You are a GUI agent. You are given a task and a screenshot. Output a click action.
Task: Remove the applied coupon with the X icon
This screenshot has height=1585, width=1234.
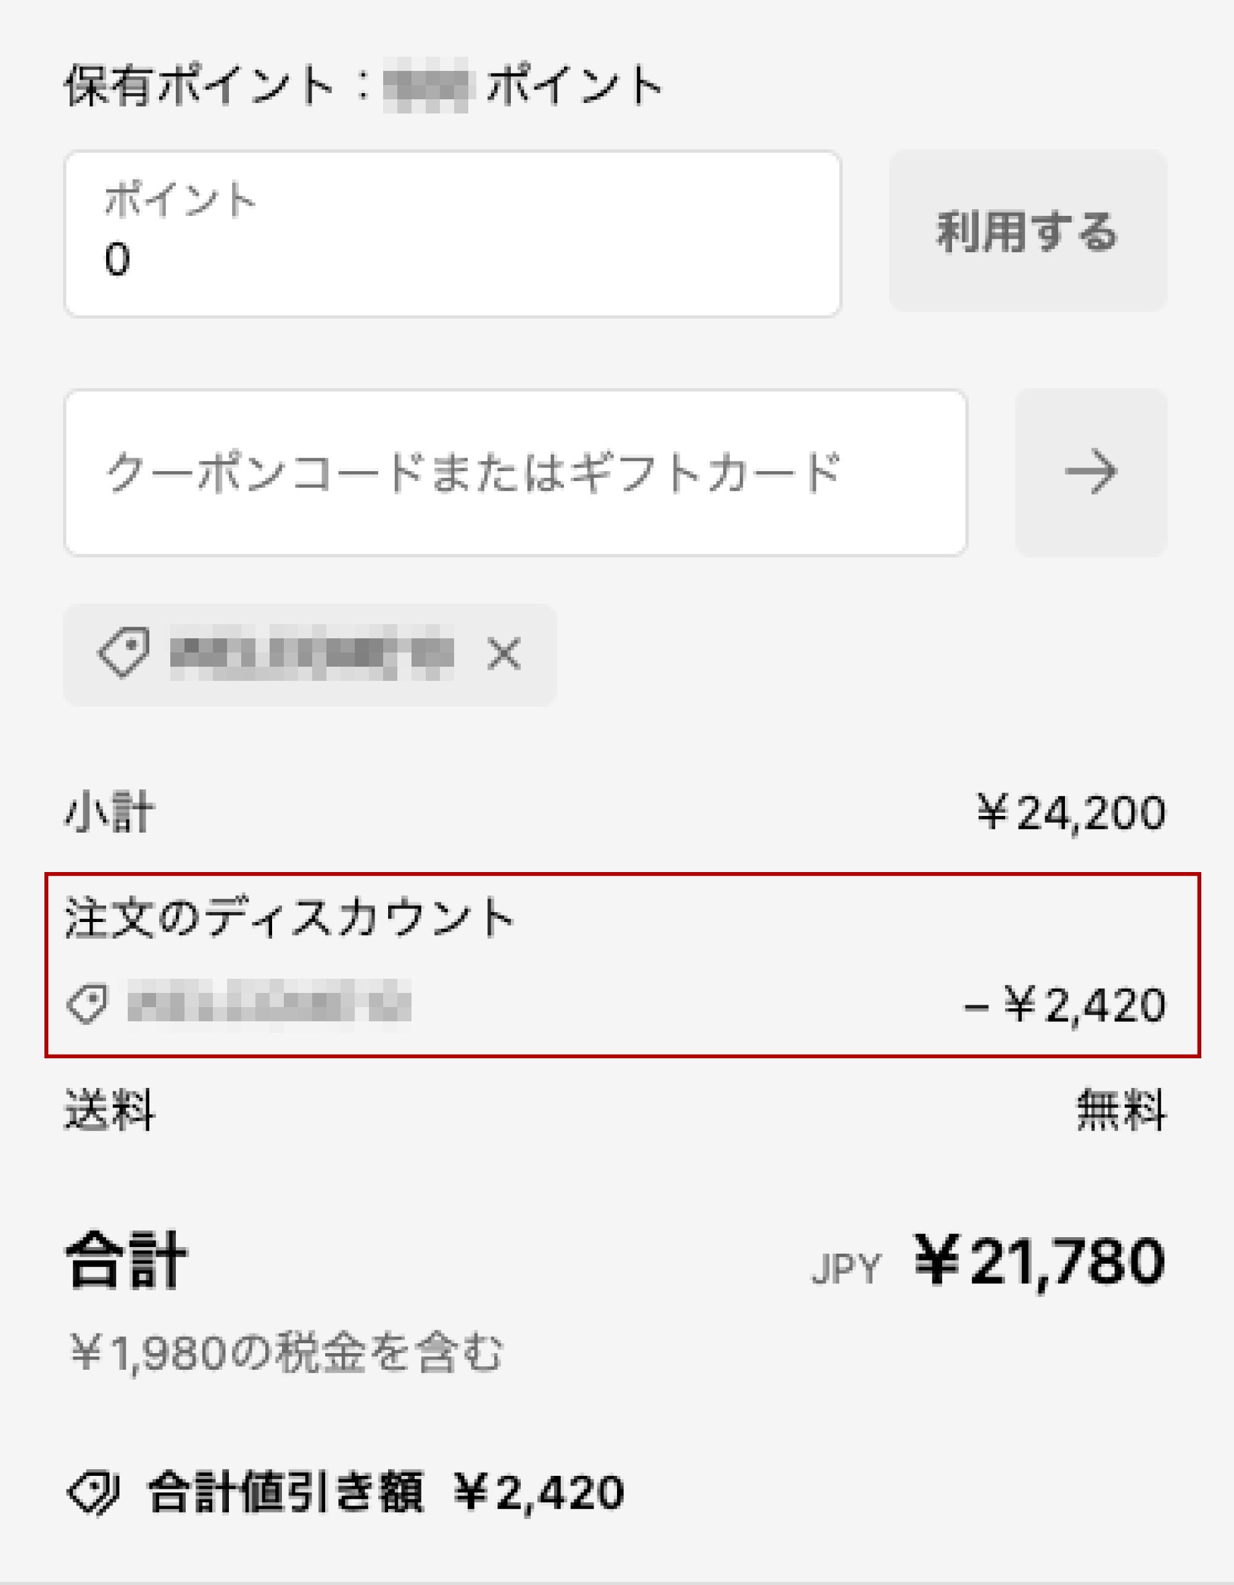tap(503, 654)
